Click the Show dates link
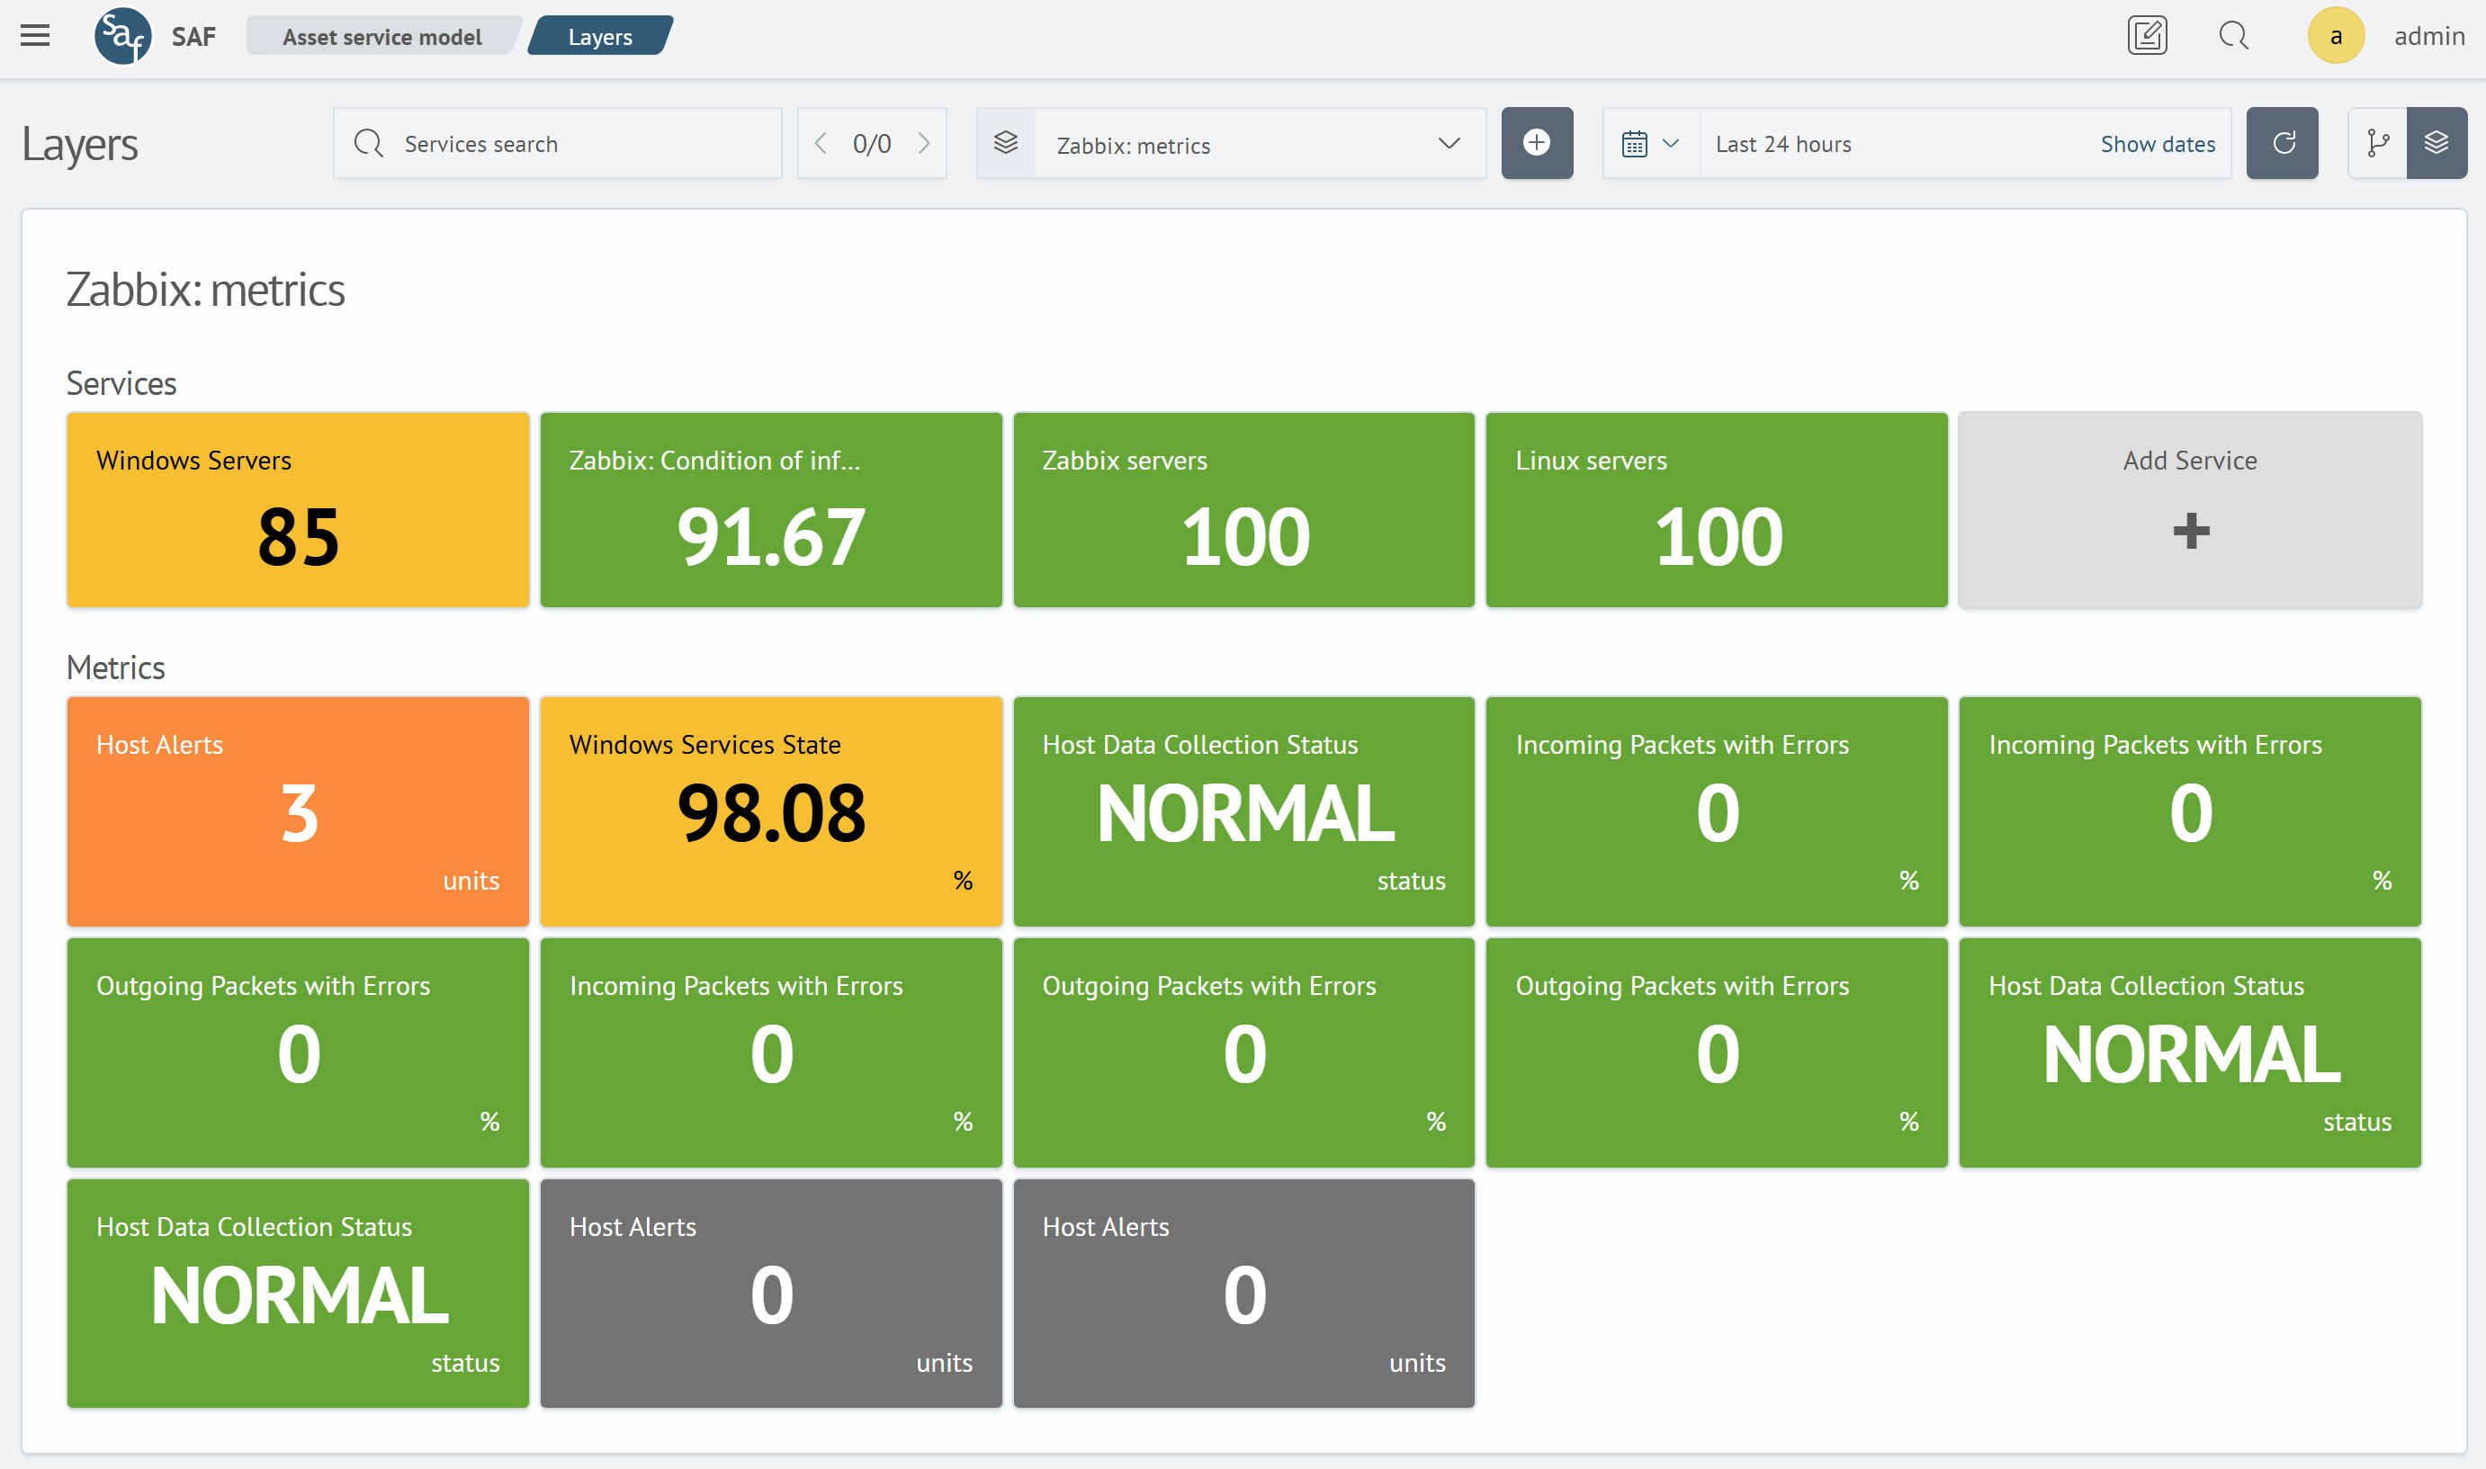 pyautogui.click(x=2158, y=145)
